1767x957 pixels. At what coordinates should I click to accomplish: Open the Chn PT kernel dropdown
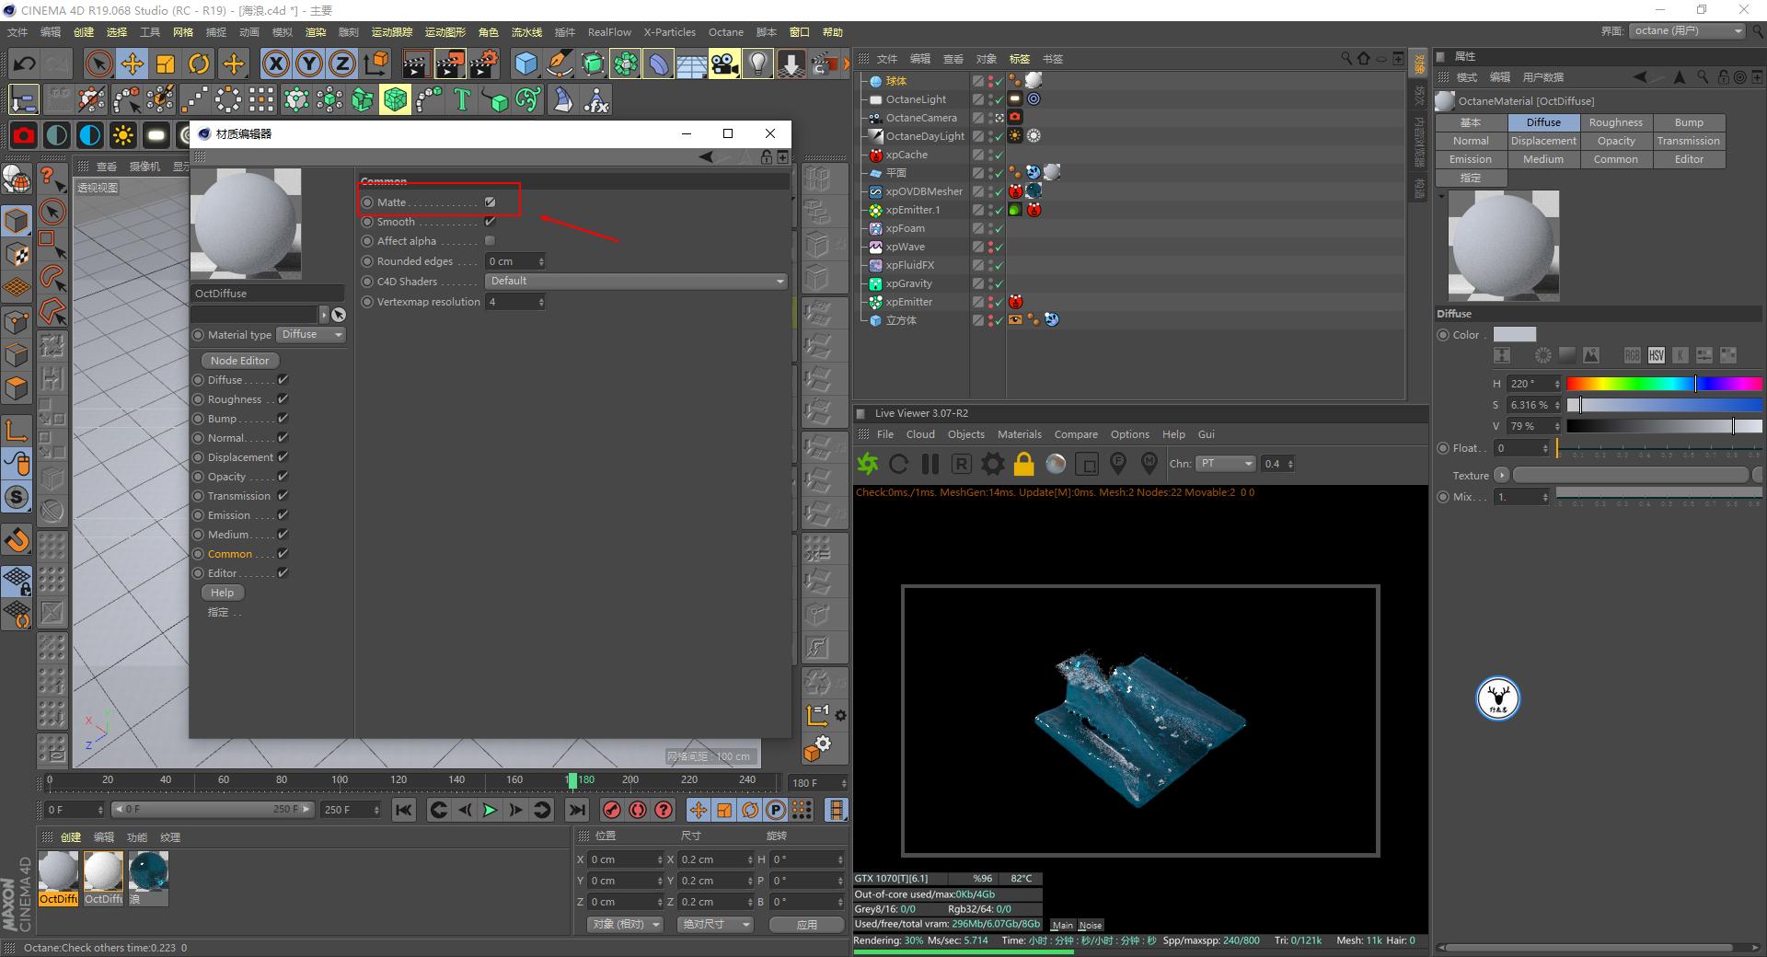pos(1226,464)
